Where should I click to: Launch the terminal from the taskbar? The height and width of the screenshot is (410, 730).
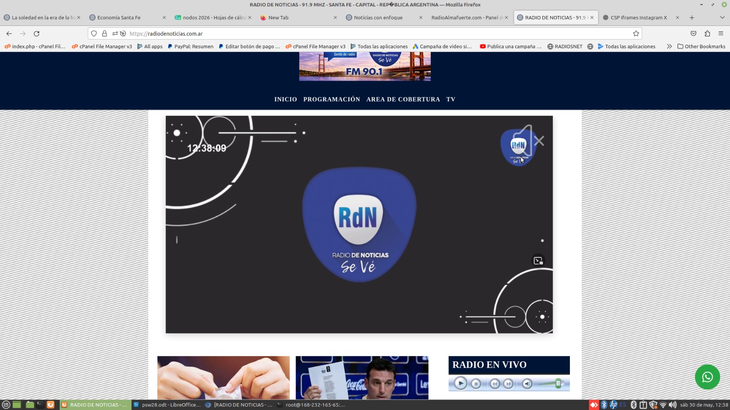[40, 405]
